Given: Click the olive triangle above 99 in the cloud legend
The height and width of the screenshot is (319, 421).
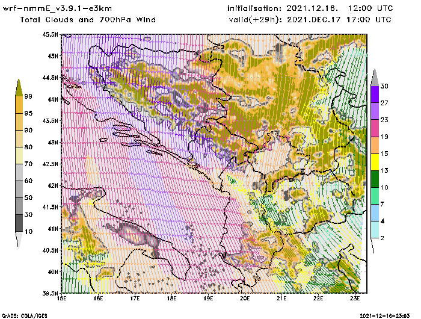Looking at the screenshot, I should (19, 88).
